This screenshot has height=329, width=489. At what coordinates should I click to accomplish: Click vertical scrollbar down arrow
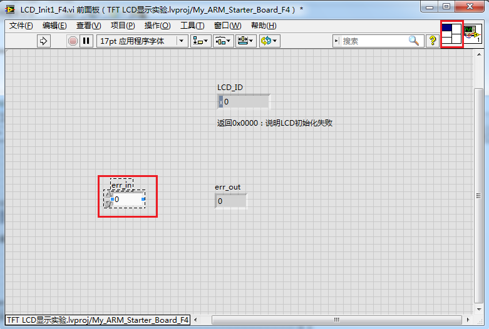coord(479,310)
